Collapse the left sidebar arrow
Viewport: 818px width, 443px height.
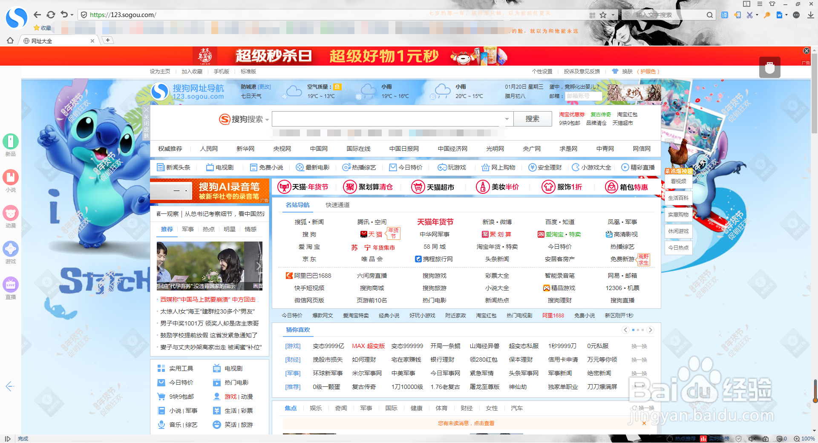click(10, 386)
